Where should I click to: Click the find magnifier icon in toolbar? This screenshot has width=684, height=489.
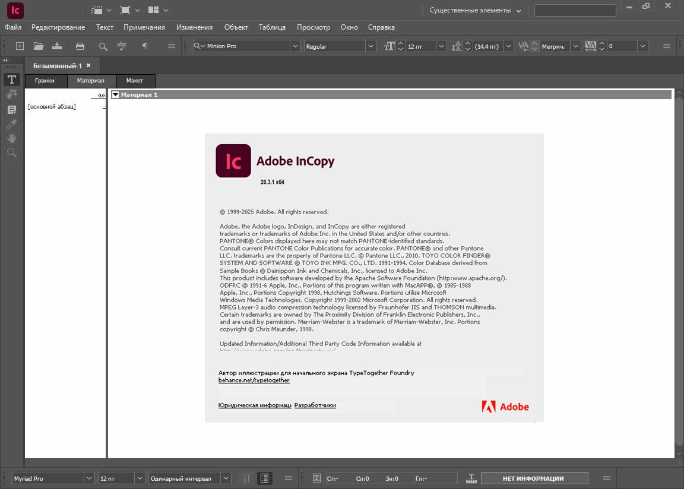(x=103, y=46)
